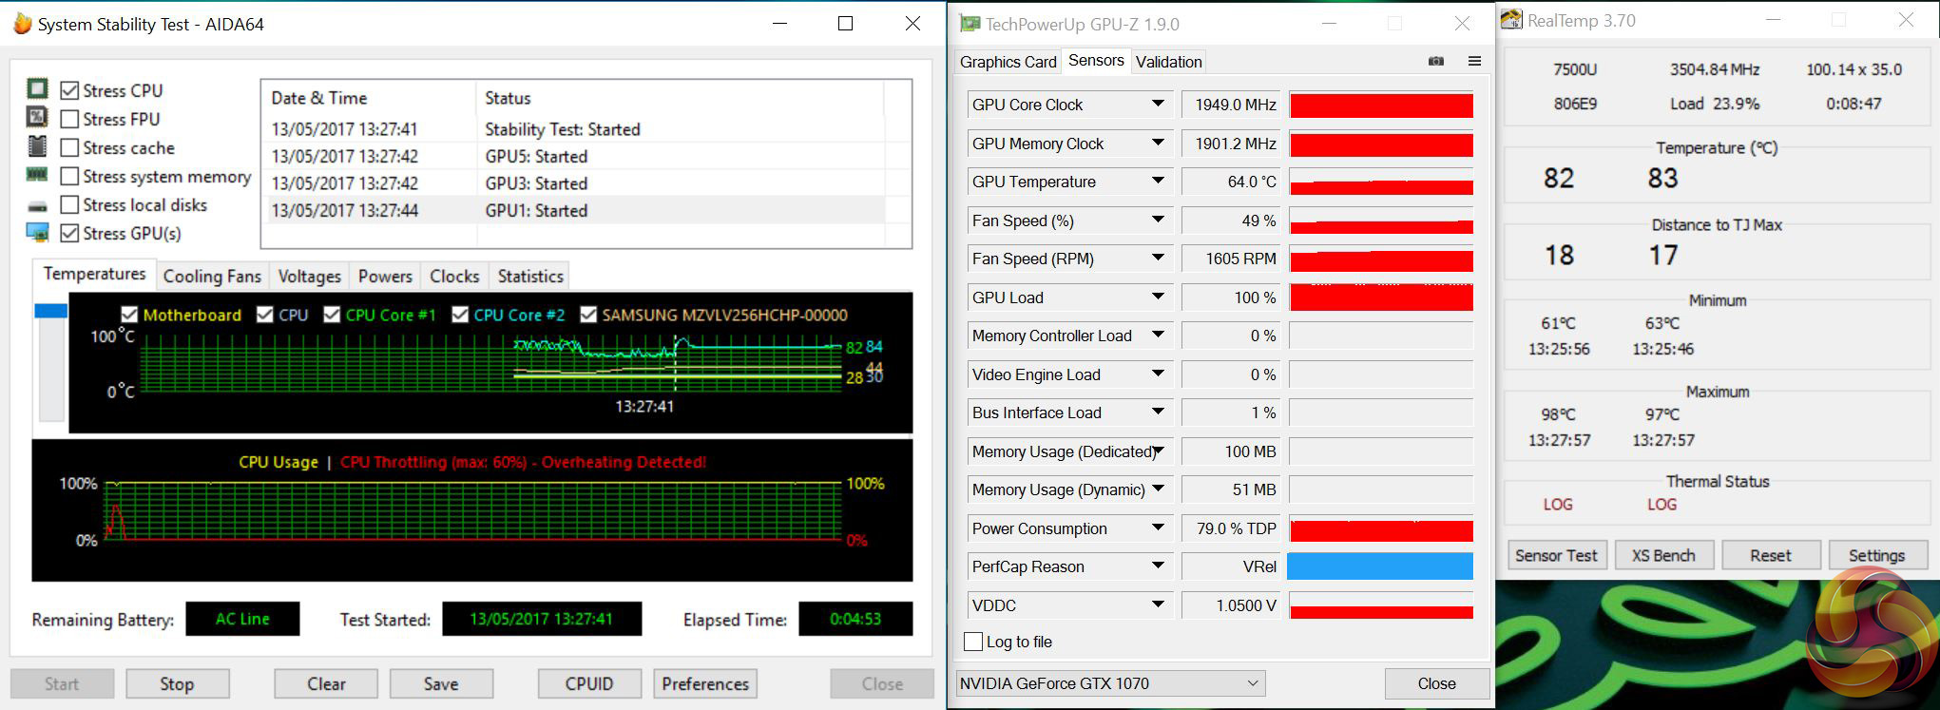The height and width of the screenshot is (710, 1940).
Task: Open the Memory Controller Load sensor dropdown
Action: coord(1158,336)
